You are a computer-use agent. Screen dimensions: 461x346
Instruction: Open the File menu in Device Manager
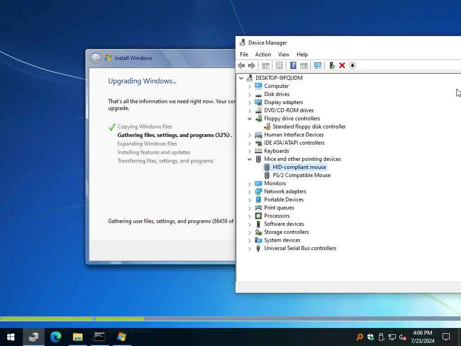click(x=244, y=55)
